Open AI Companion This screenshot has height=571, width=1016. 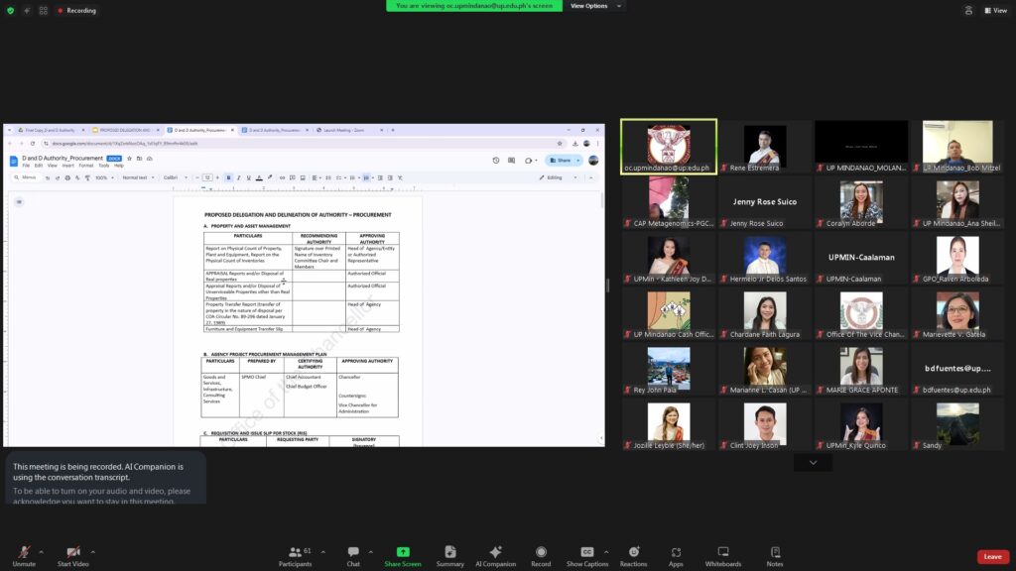pos(496,555)
